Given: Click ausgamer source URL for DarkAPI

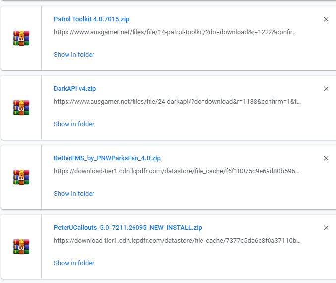Looking at the screenshot, I should coord(177,102).
